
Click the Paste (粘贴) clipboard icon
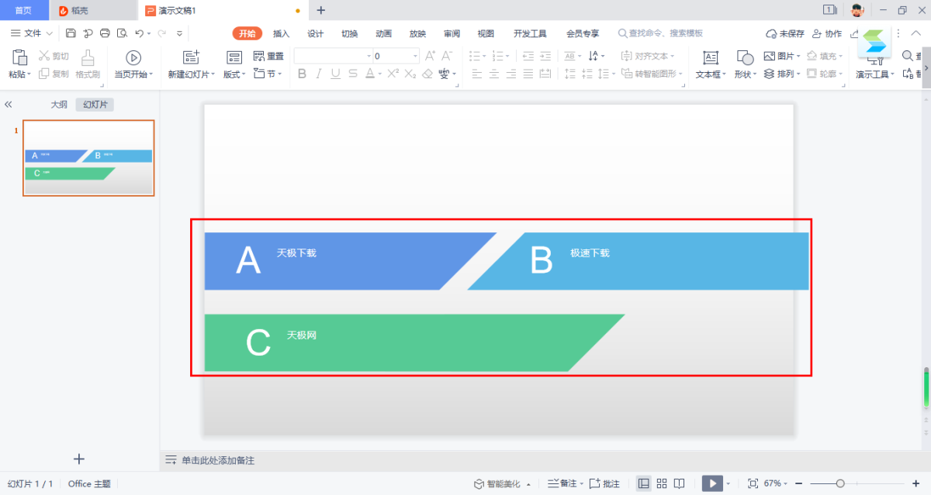[x=19, y=57]
